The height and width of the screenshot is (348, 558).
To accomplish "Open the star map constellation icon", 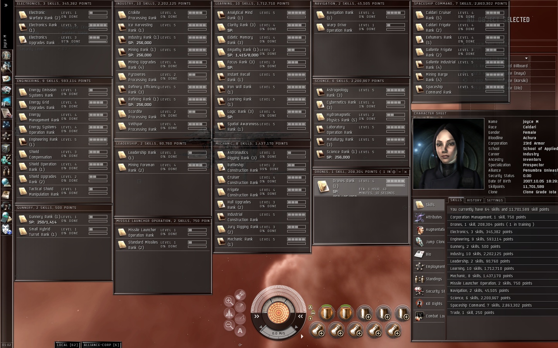I will pos(6,125).
